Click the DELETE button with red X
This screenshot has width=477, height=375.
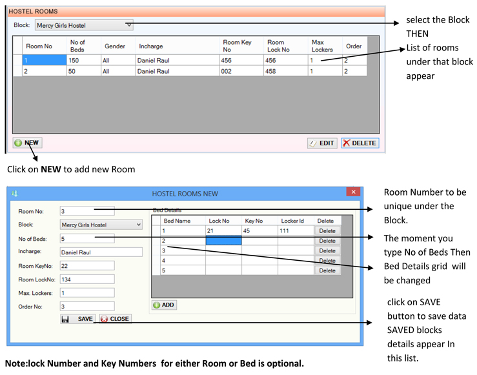tap(360, 143)
